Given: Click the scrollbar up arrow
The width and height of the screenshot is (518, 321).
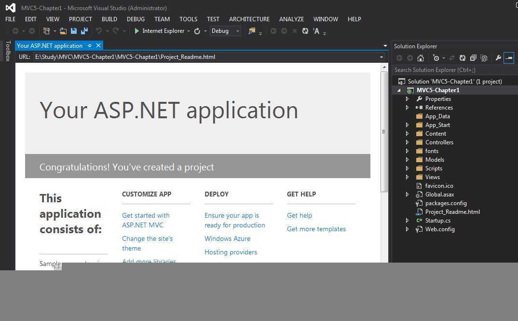Looking at the screenshot, I should click(384, 67).
